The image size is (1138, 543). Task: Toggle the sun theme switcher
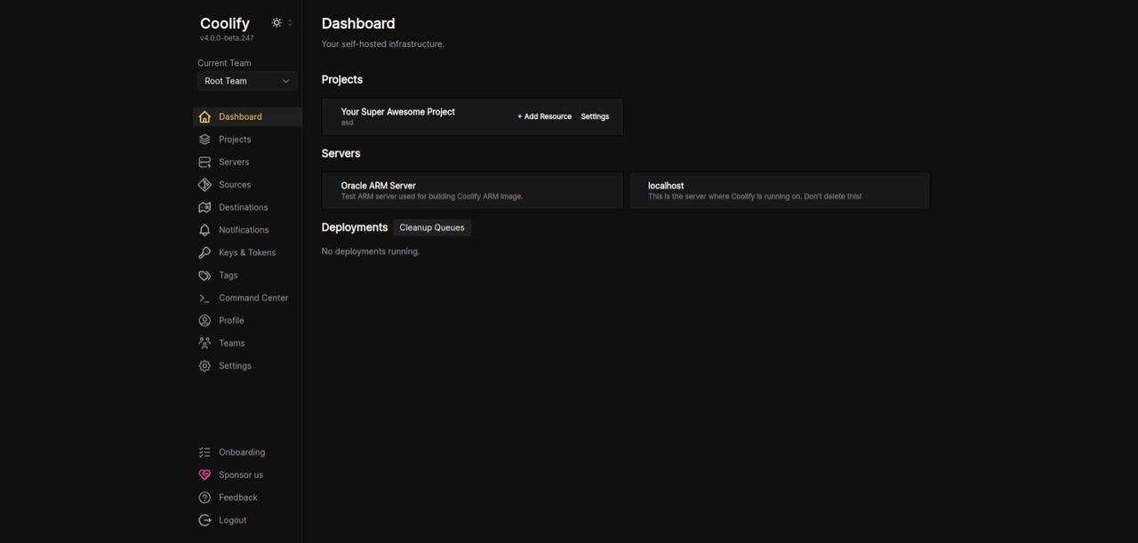276,23
